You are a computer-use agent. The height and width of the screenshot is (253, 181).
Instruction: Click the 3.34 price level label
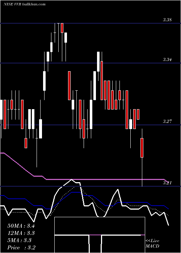[167, 60]
